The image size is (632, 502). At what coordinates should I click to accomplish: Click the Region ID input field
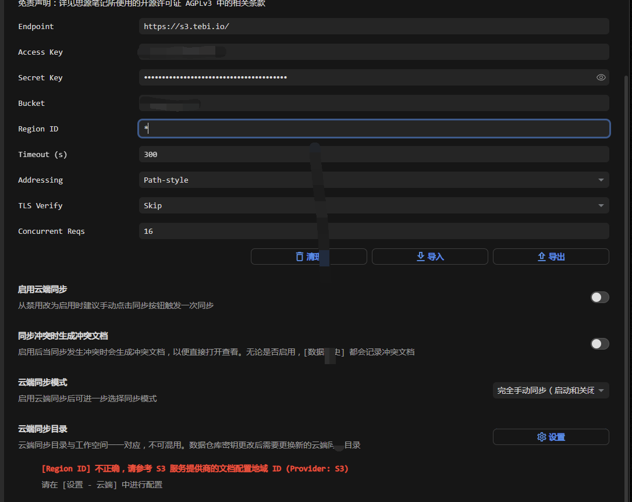click(374, 129)
